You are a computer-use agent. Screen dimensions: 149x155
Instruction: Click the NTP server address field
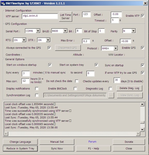pos(40,16)
